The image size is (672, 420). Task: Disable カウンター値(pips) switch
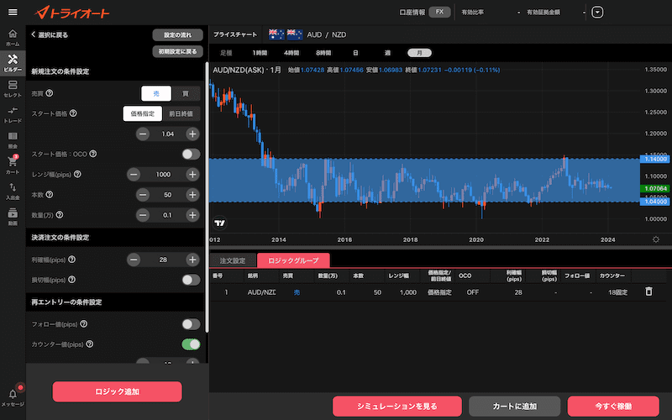click(192, 344)
